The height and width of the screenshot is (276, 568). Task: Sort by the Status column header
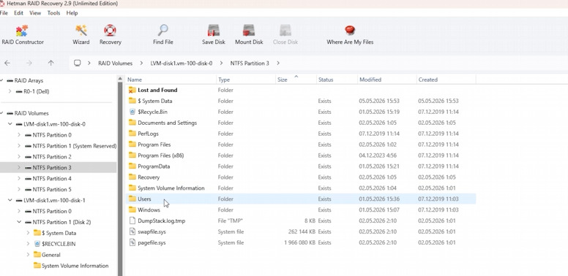[337, 80]
